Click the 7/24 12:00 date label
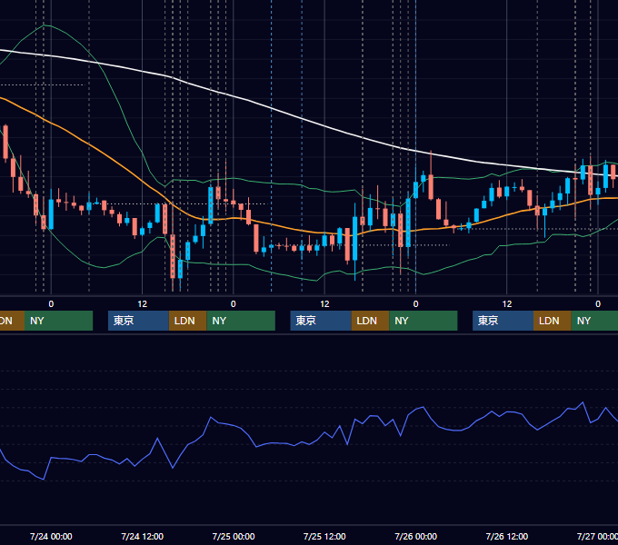 tap(143, 536)
